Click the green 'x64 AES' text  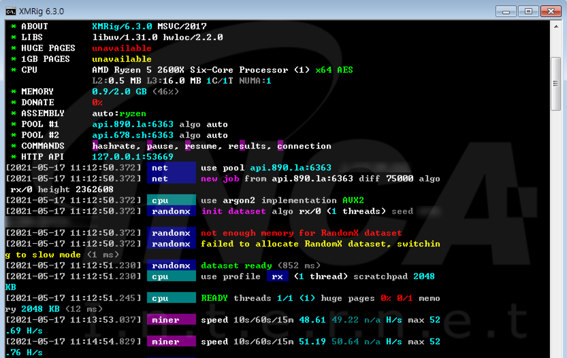point(334,70)
